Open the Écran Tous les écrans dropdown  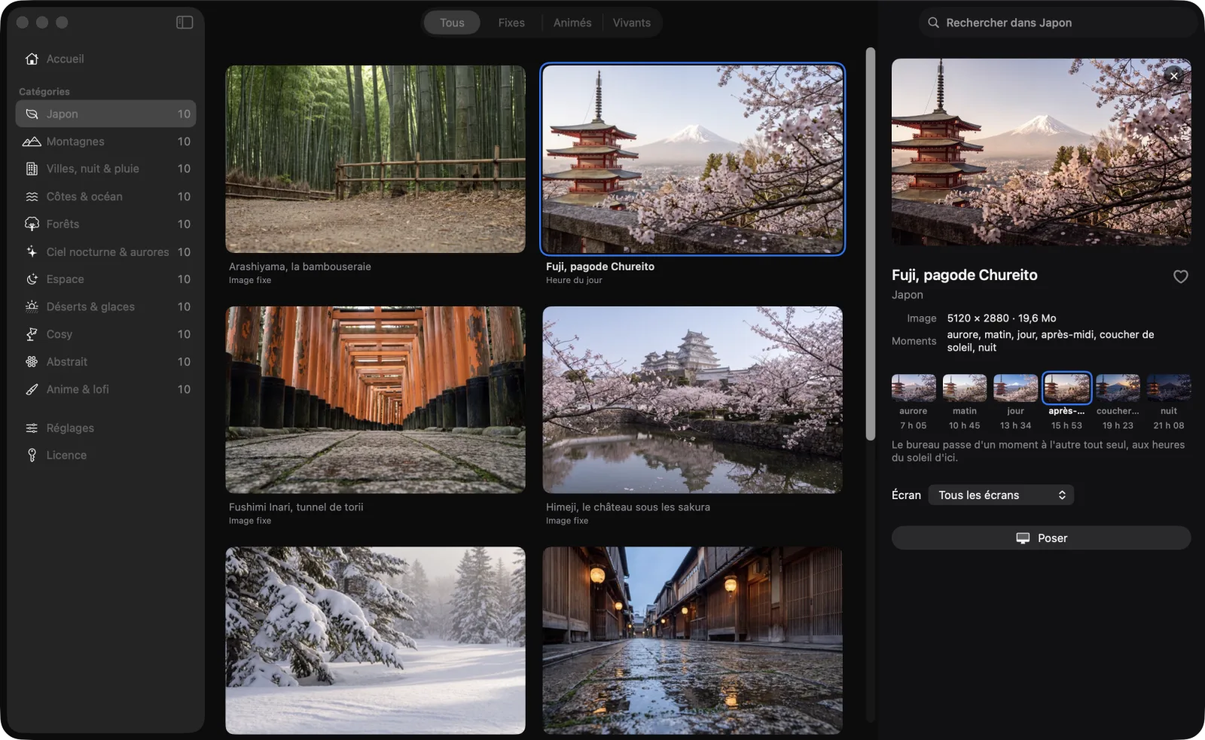[1001, 495]
